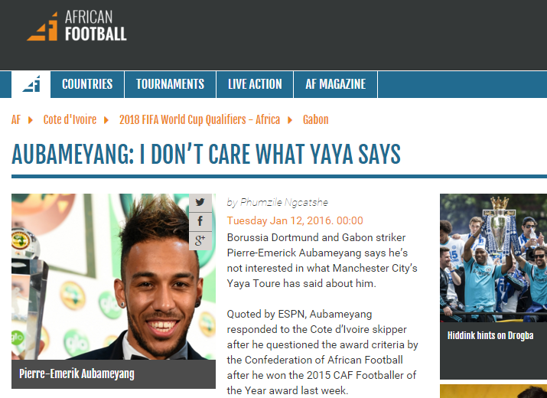Open the Countries menu
The image size is (547, 398).
tap(87, 84)
